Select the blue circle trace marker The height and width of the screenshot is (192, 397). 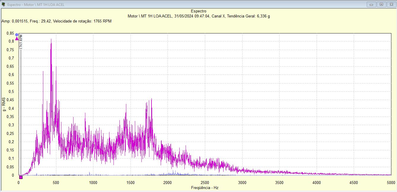coord(17,35)
